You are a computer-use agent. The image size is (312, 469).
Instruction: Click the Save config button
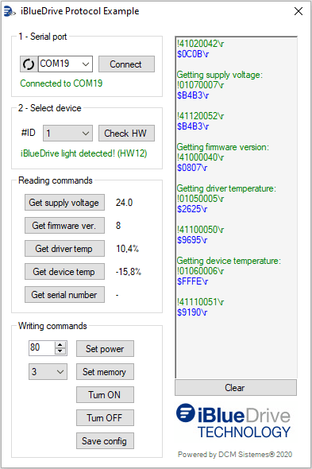click(105, 441)
